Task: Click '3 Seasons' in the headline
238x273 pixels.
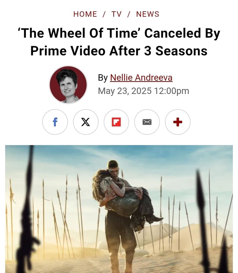Action: 176,51
